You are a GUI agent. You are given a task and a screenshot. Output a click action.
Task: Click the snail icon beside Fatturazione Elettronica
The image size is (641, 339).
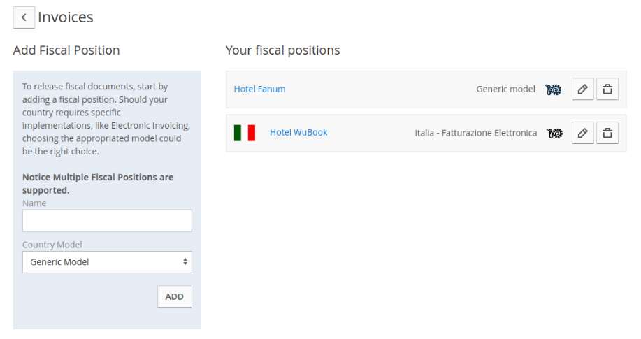pyautogui.click(x=555, y=133)
